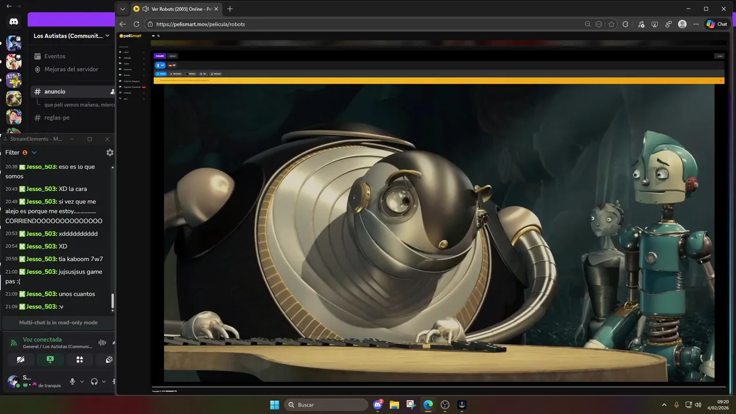Open the address bar more-options circle icon
Screen dimensions: 736x414
click(599, 24)
